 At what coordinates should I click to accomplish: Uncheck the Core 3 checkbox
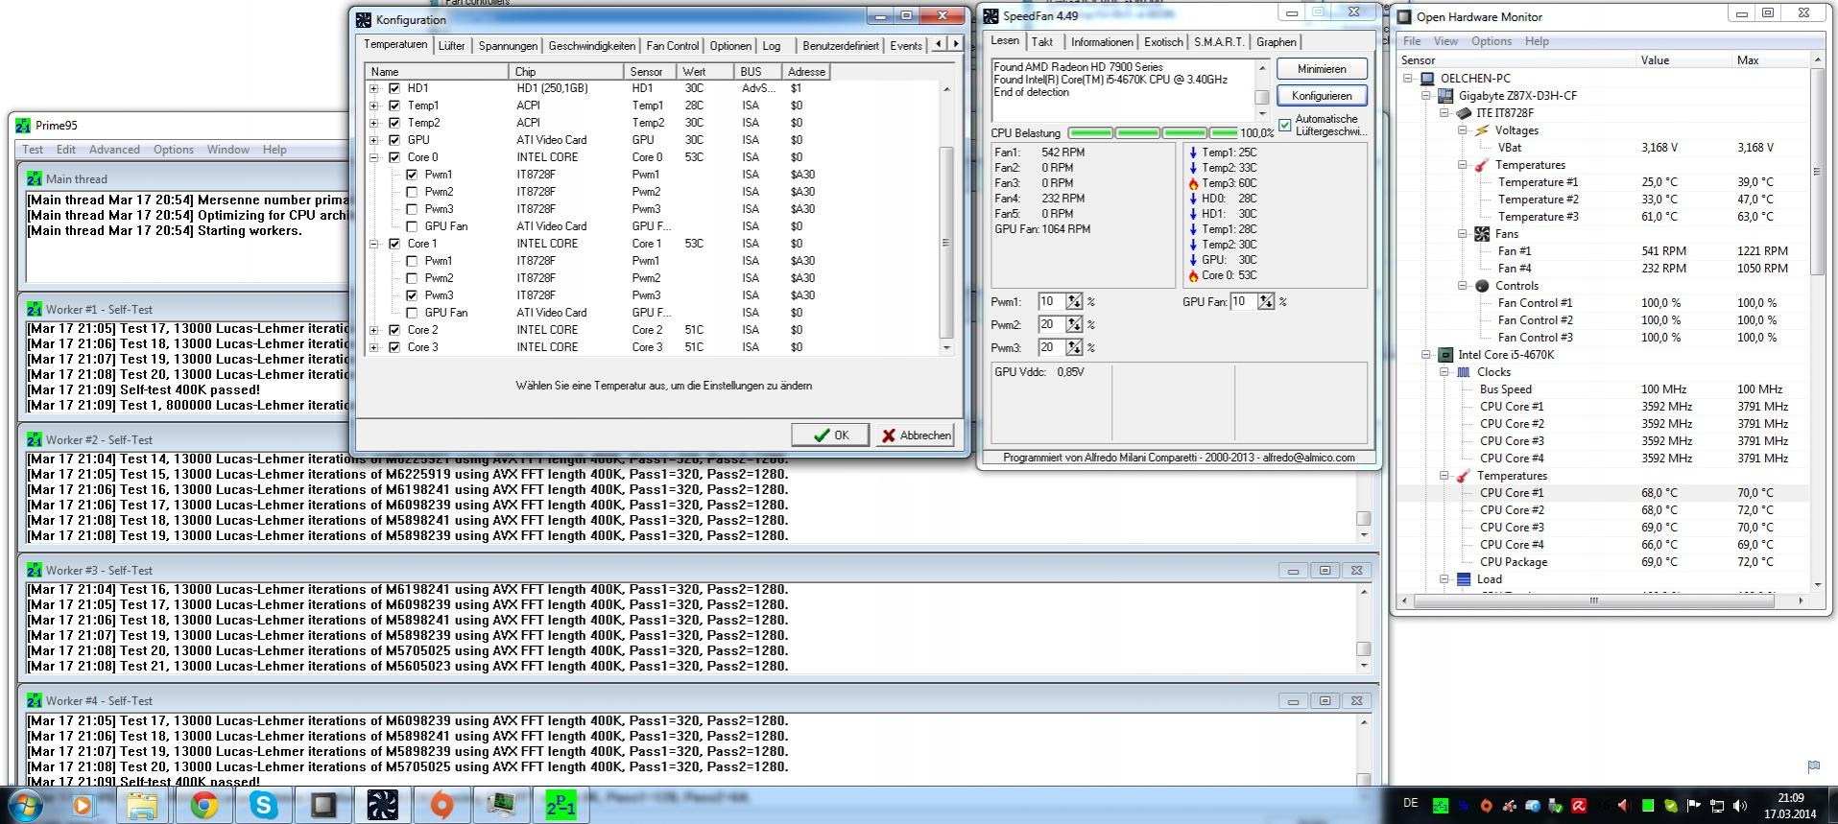coord(394,347)
